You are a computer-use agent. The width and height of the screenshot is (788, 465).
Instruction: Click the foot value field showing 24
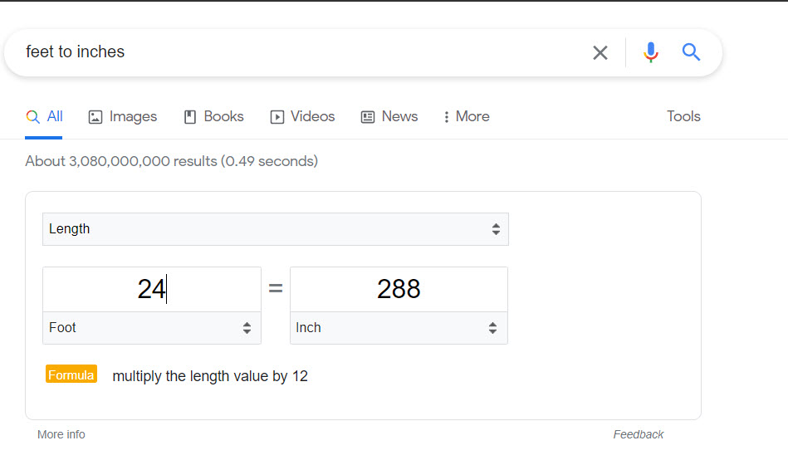coord(152,289)
